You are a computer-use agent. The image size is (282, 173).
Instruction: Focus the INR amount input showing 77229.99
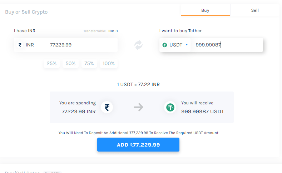click(83, 45)
